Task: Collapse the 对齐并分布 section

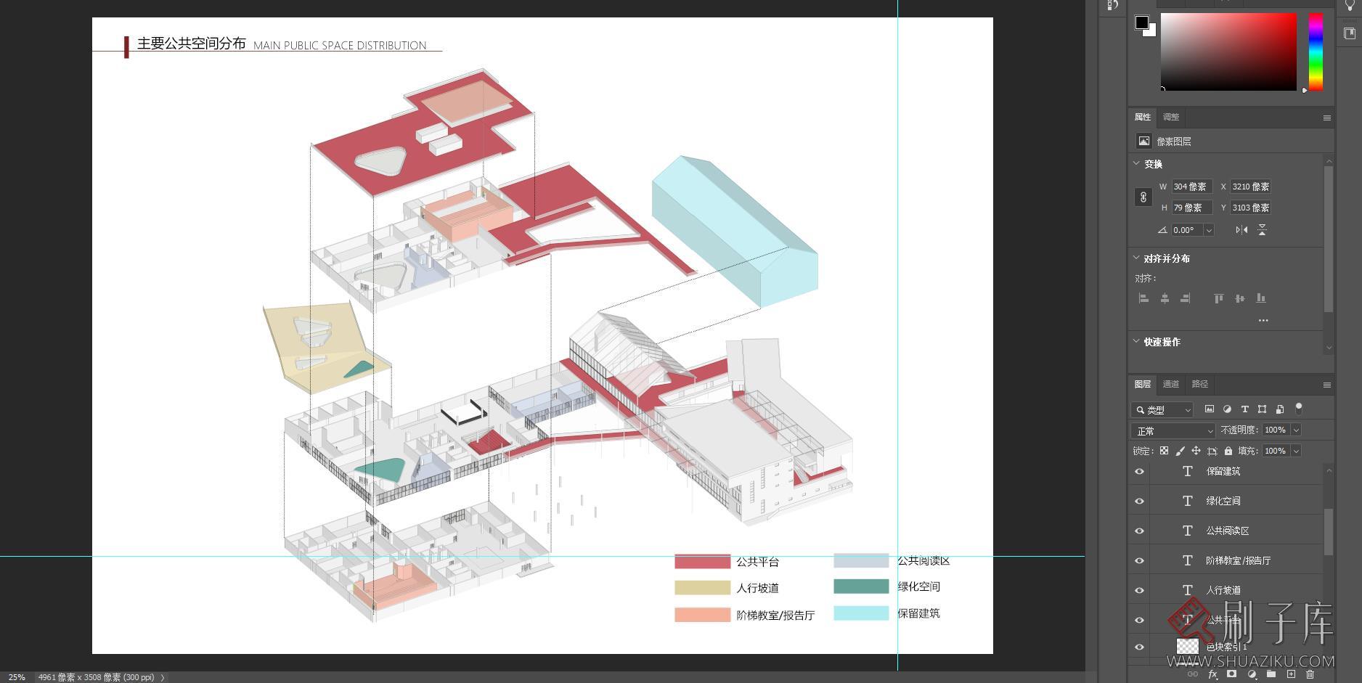Action: (1136, 258)
